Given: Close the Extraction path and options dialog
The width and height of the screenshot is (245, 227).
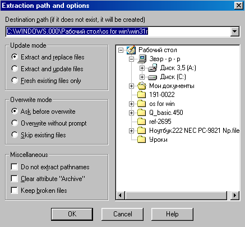Looking at the screenshot, I should point(239,6).
